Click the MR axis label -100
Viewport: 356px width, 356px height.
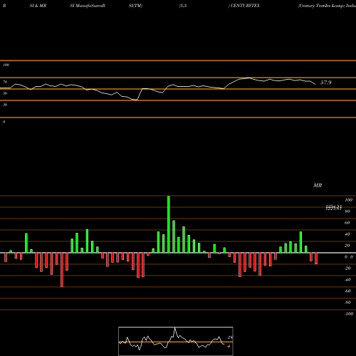(349, 314)
